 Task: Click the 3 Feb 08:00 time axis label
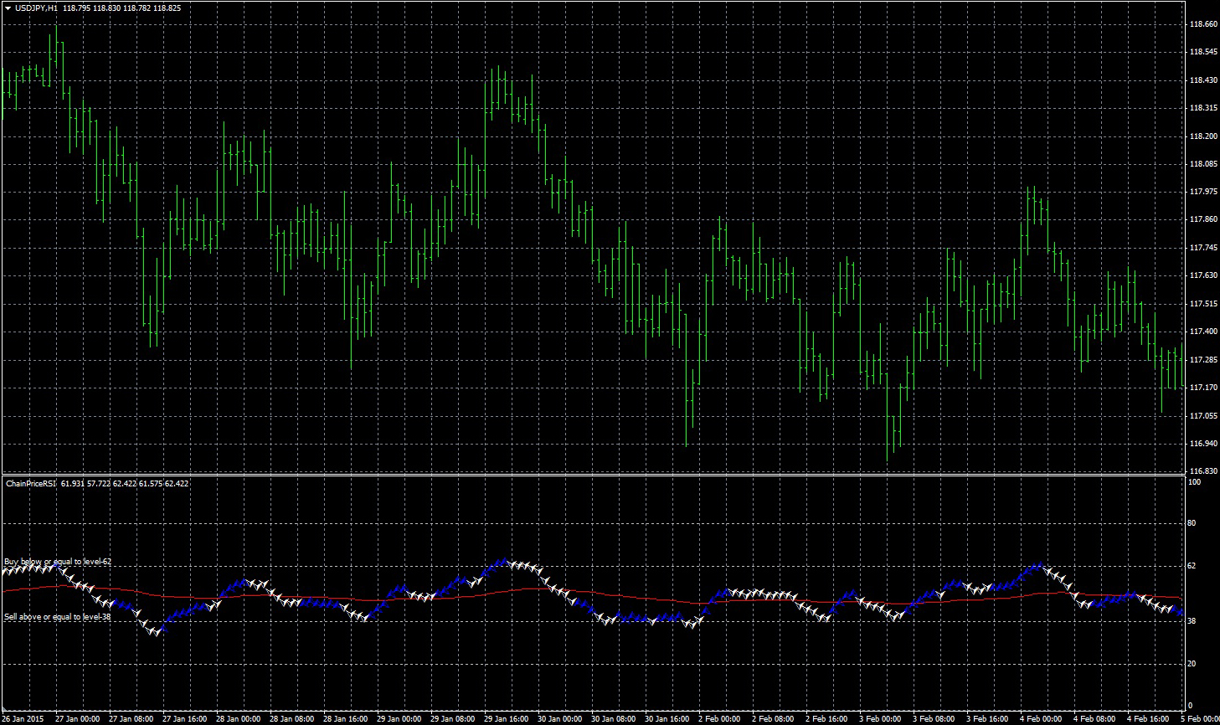(x=933, y=718)
